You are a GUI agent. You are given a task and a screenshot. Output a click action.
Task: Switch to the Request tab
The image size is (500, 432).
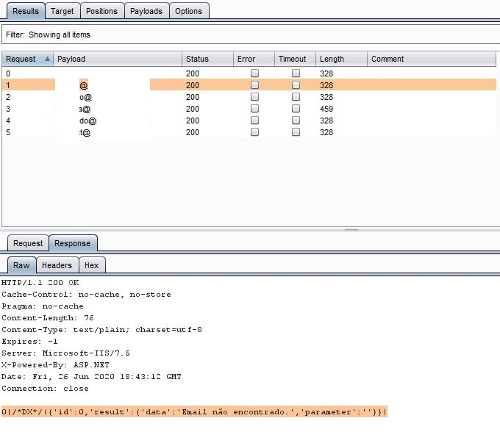pyautogui.click(x=28, y=243)
